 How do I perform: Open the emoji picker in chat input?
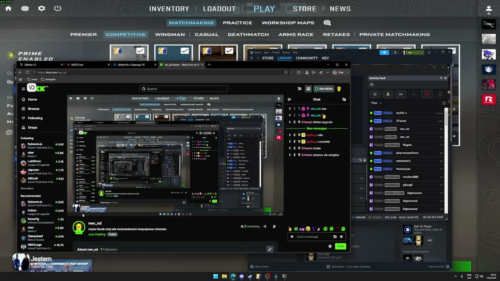click(341, 237)
